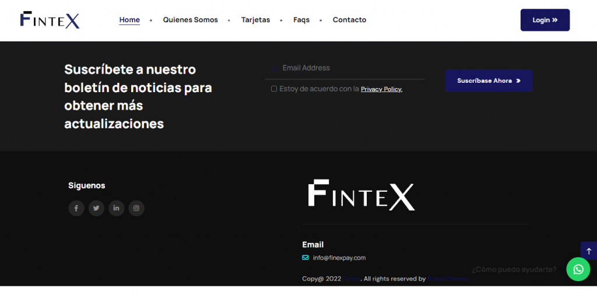
Task: Open the Contacto menu item
Action: tap(349, 20)
